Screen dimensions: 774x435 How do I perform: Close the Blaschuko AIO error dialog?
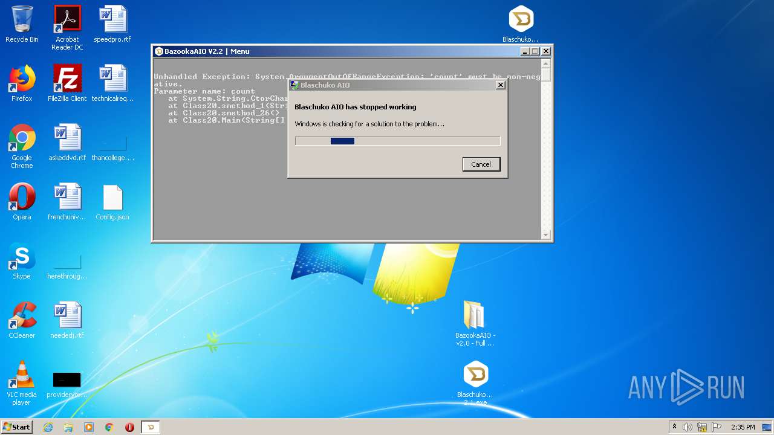(500, 85)
